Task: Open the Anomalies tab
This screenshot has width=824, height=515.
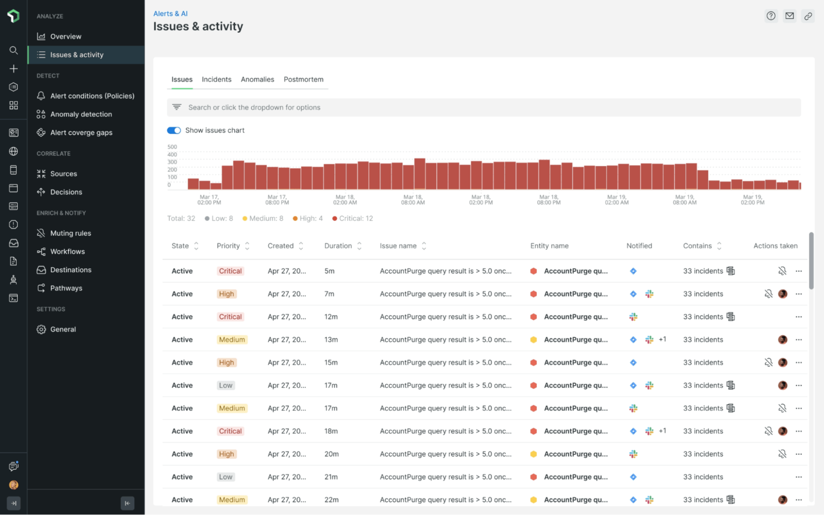Action: [x=257, y=79]
